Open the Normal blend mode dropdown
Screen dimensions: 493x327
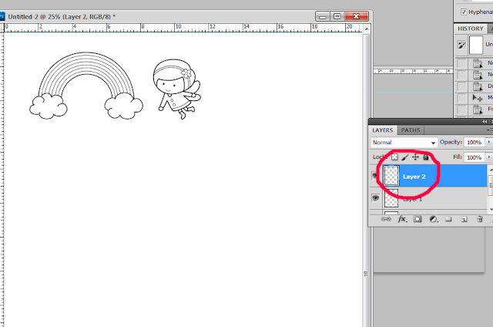click(404, 143)
